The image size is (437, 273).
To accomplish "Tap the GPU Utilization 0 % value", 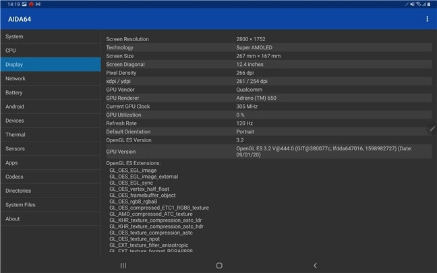I will point(240,115).
